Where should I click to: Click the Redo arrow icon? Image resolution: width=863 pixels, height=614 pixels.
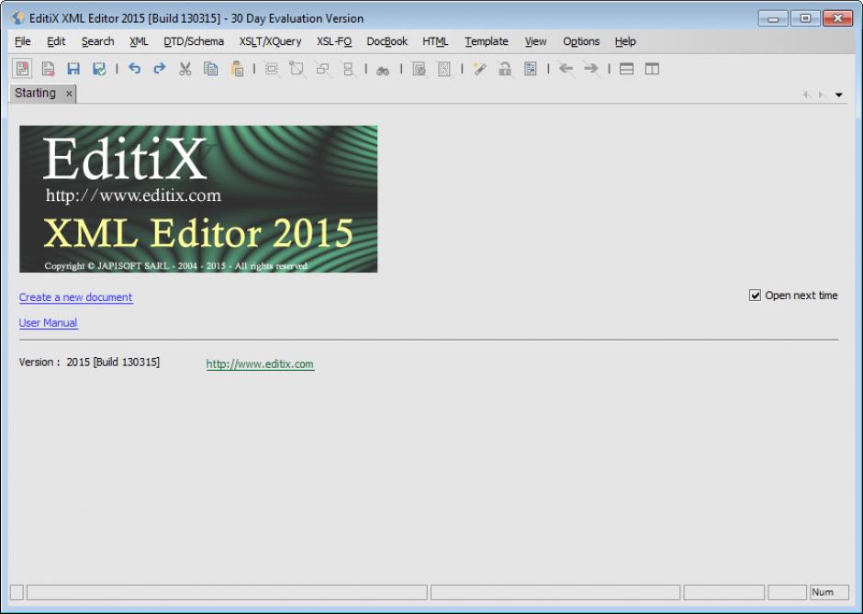pyautogui.click(x=159, y=69)
